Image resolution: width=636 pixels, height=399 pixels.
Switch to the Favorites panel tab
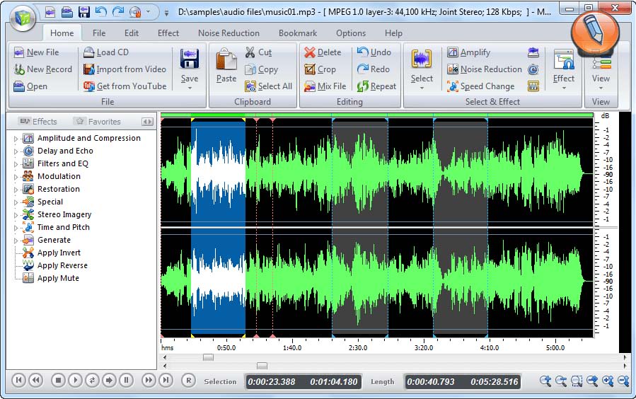click(98, 122)
